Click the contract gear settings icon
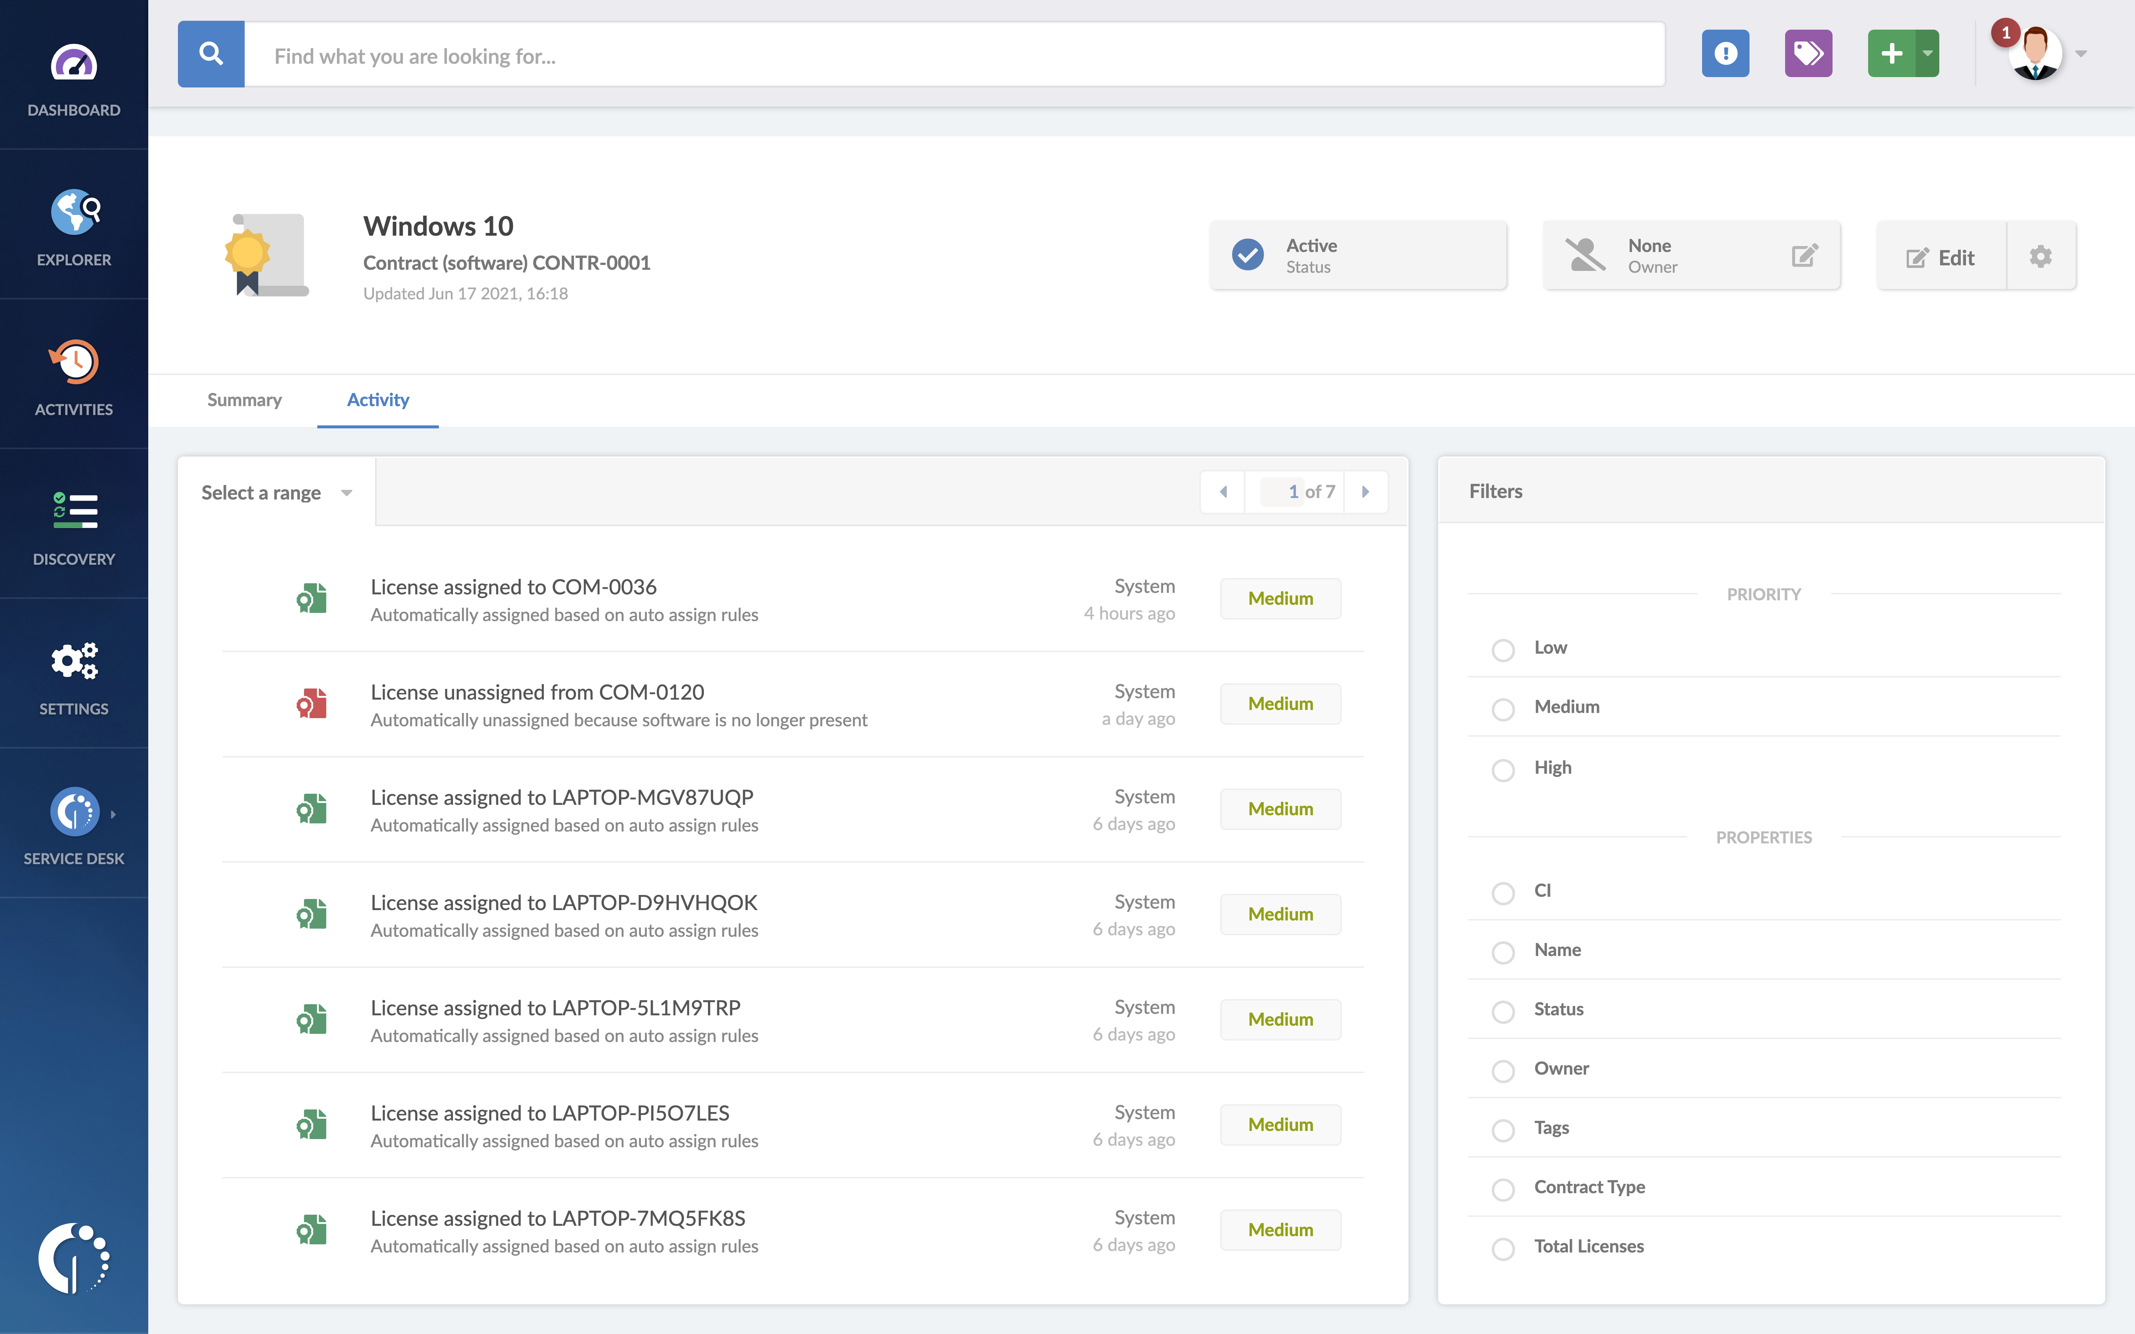The image size is (2135, 1334). (2040, 257)
